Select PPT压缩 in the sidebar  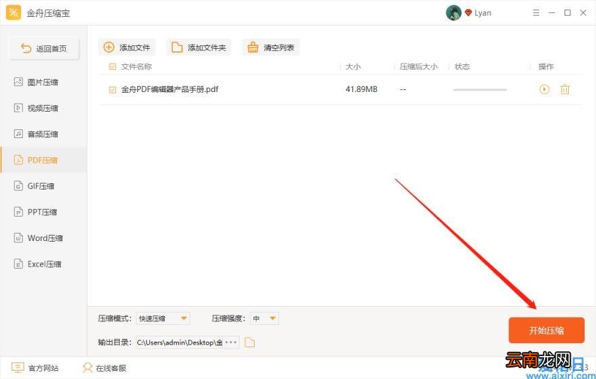(x=43, y=212)
